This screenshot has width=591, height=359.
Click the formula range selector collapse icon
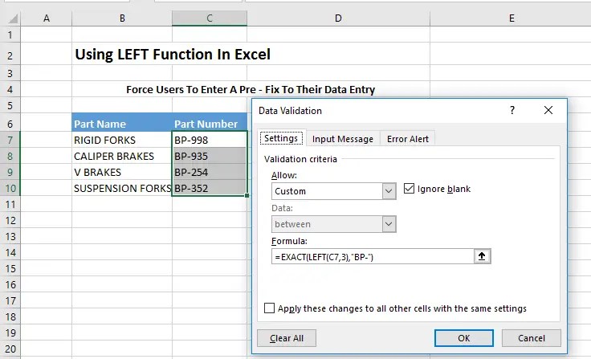point(482,257)
